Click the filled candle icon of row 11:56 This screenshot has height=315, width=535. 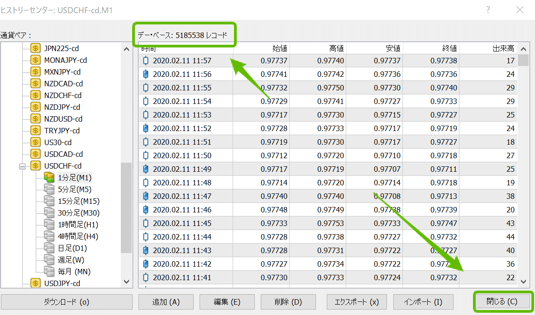(x=146, y=74)
